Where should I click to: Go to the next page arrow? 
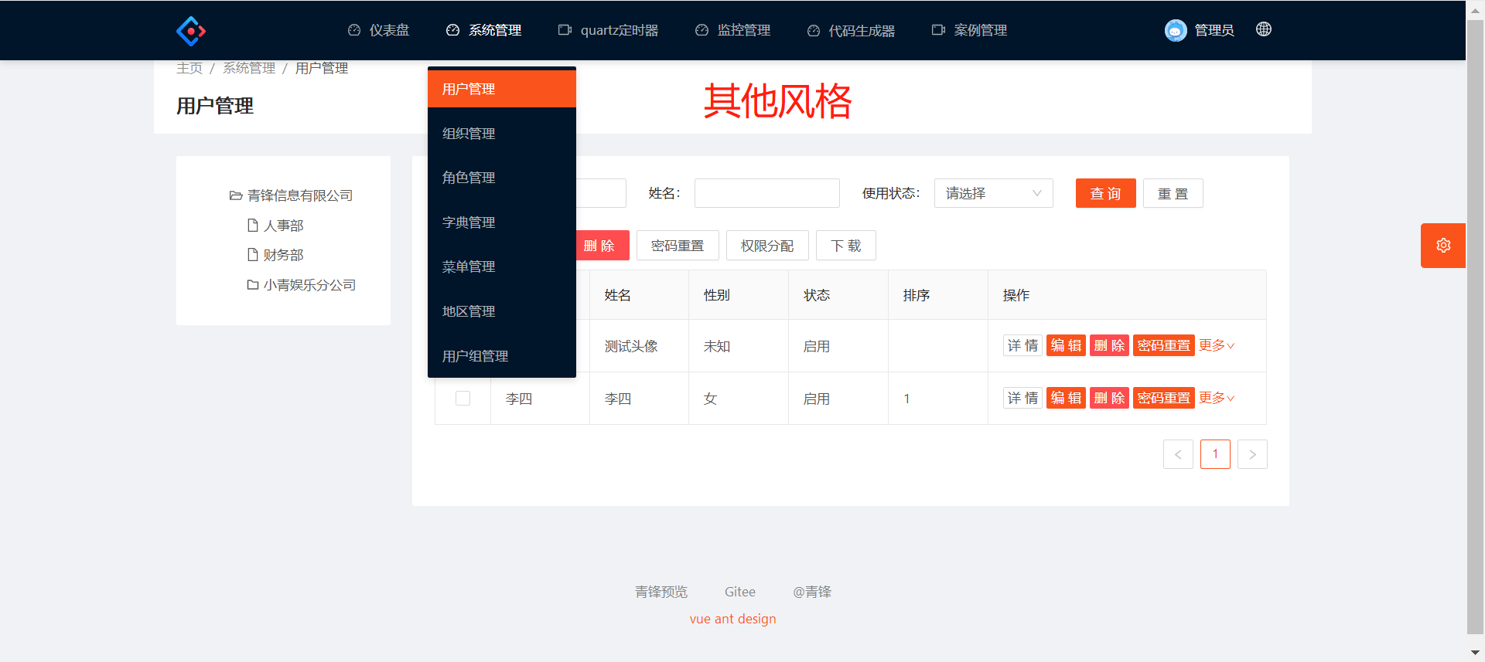pyautogui.click(x=1252, y=454)
